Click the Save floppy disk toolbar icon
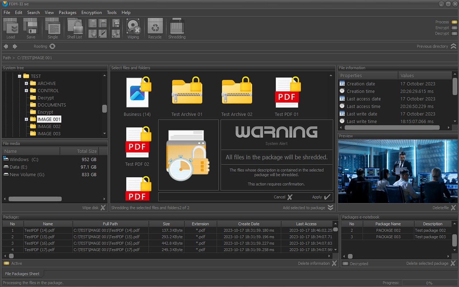This screenshot has width=459, height=287. click(x=31, y=26)
